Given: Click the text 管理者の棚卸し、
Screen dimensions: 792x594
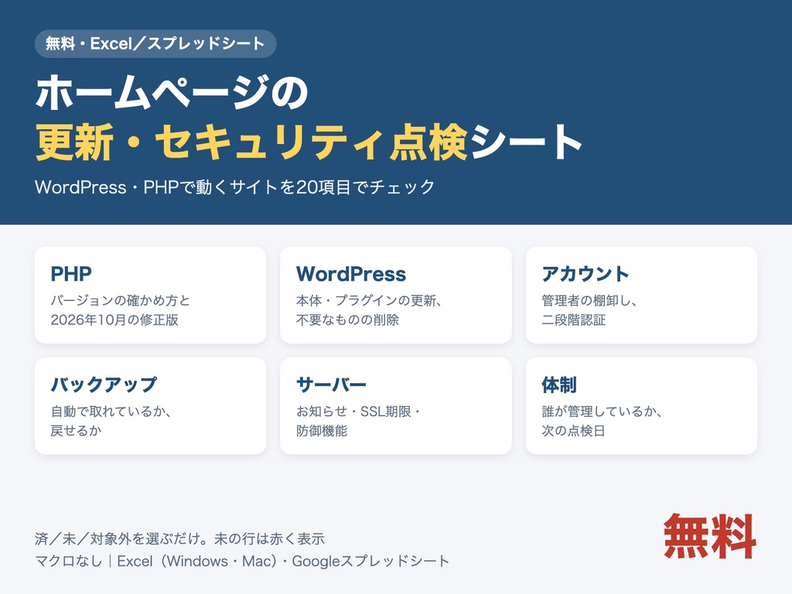Looking at the screenshot, I should (x=589, y=301).
